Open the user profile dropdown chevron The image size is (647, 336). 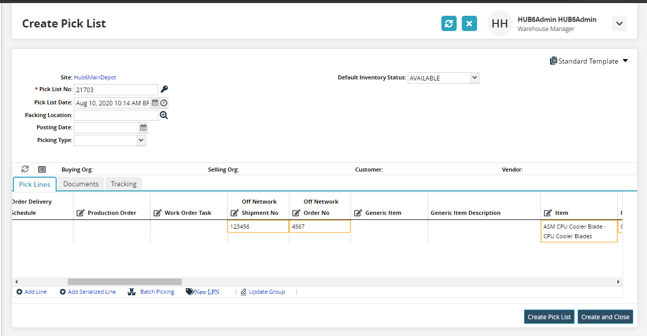click(x=619, y=23)
